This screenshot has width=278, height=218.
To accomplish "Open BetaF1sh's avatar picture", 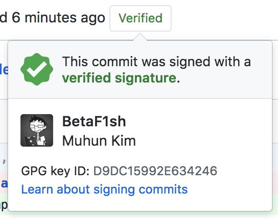I will (x=37, y=130).
